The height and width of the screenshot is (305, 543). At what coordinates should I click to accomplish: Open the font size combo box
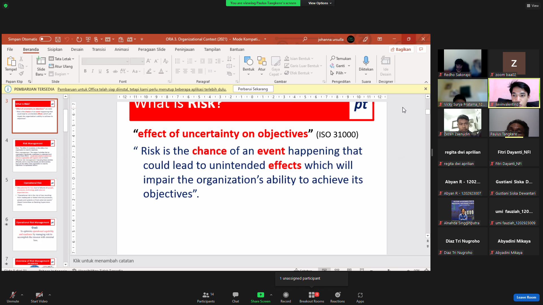click(x=137, y=61)
